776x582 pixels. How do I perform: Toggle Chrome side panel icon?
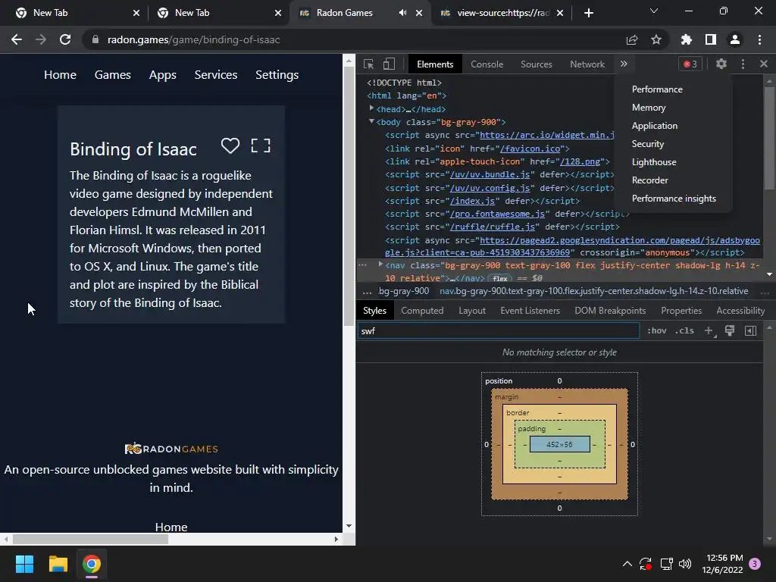(x=711, y=39)
